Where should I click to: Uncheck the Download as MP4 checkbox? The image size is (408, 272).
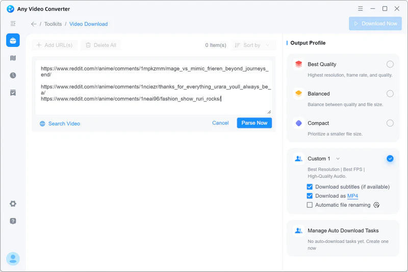coord(310,196)
